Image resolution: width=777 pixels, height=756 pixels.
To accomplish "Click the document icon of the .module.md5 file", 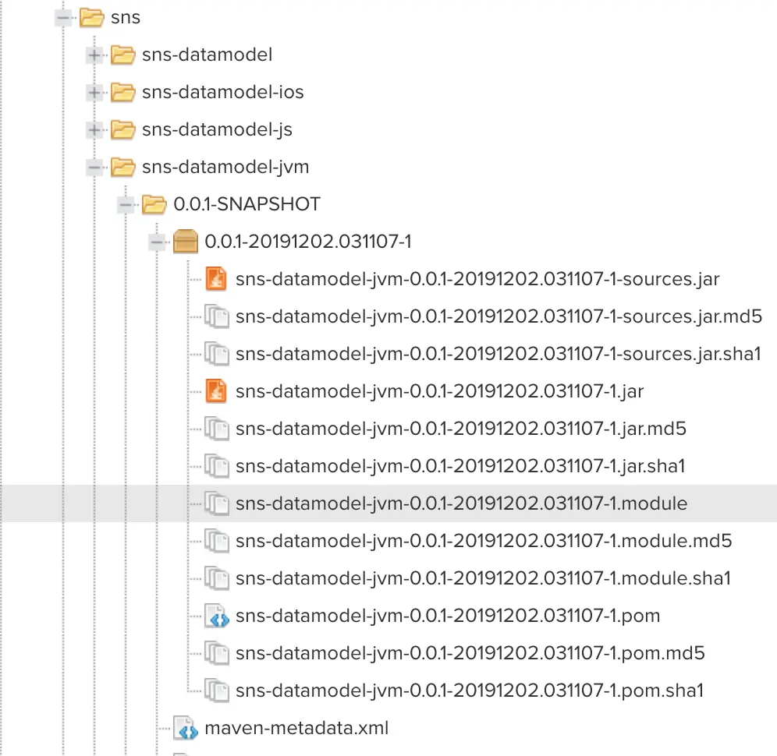I will [x=217, y=541].
